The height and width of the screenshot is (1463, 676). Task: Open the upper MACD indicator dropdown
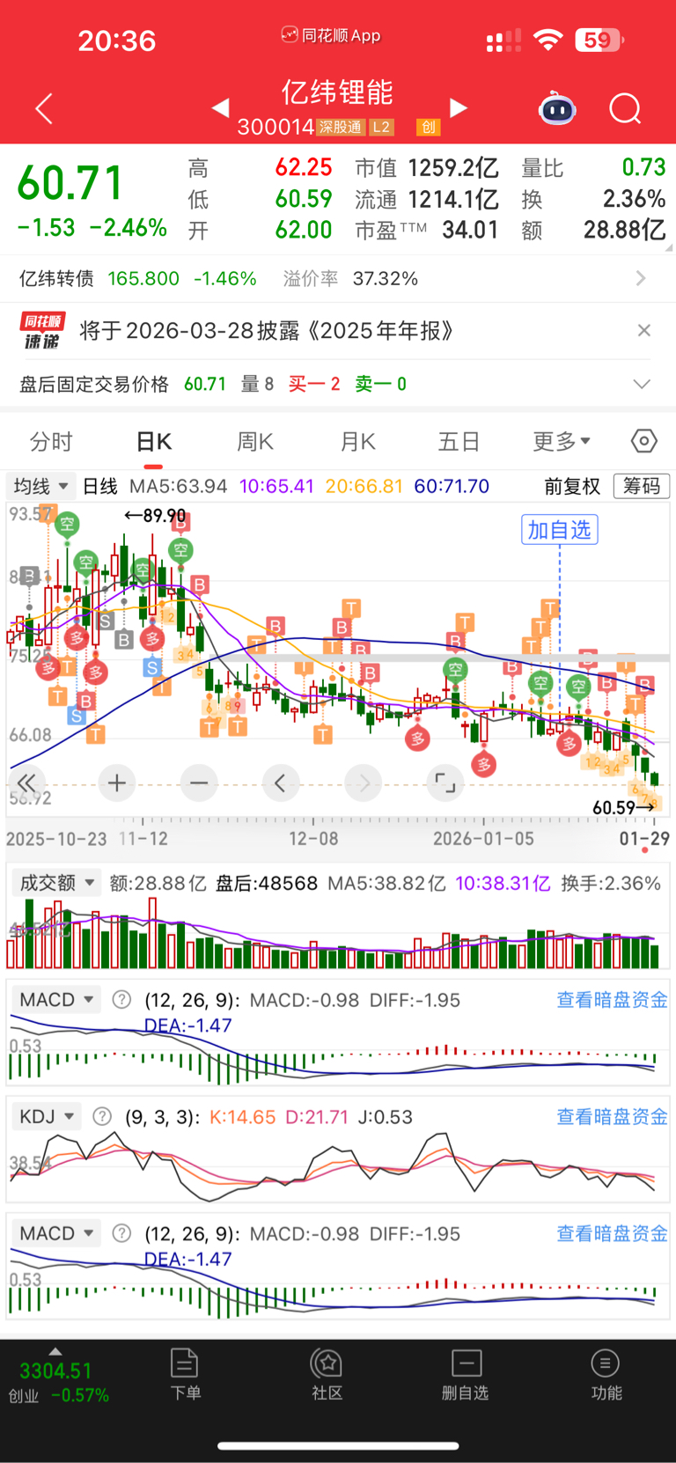[55, 1000]
